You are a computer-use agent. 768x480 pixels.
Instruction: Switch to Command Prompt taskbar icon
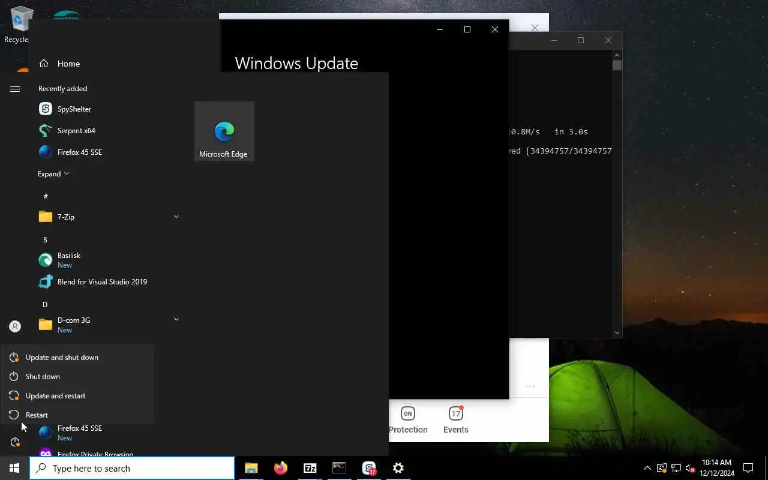[339, 468]
